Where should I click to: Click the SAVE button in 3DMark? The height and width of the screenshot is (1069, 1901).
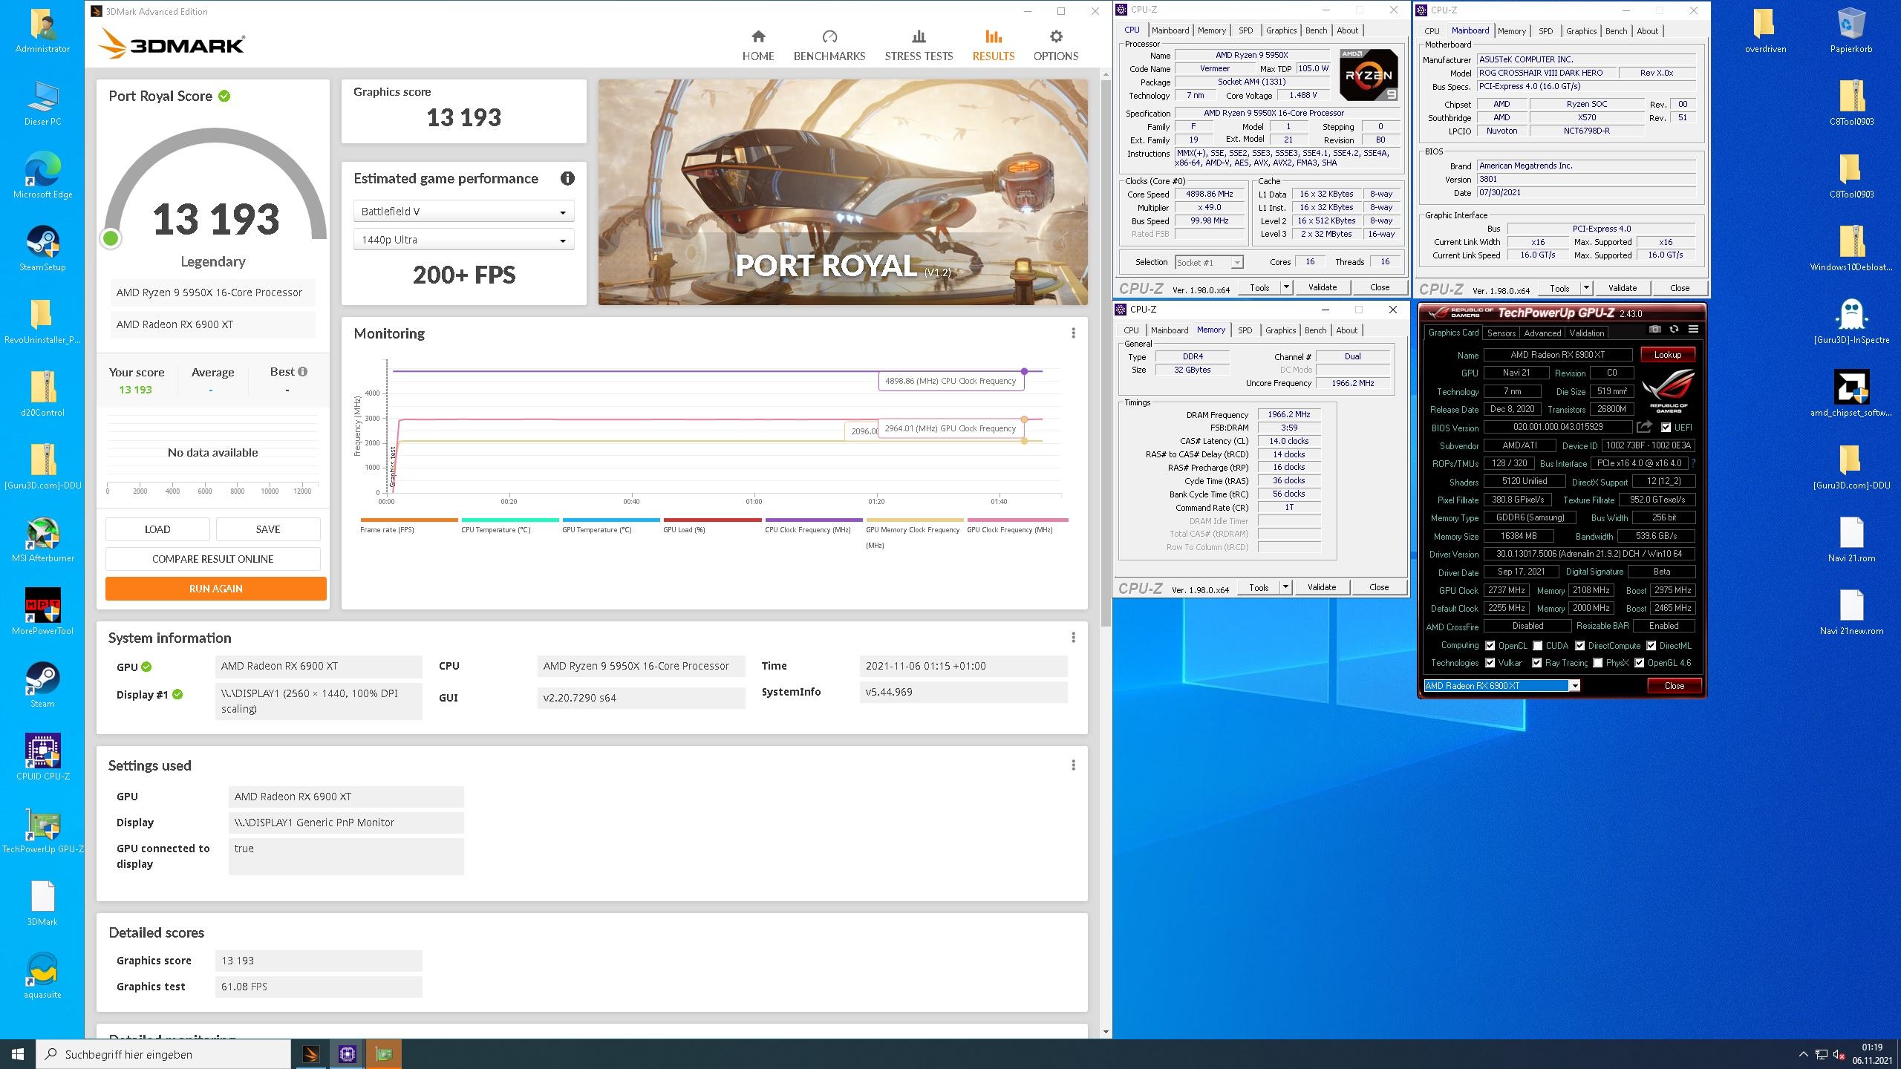pyautogui.click(x=268, y=529)
